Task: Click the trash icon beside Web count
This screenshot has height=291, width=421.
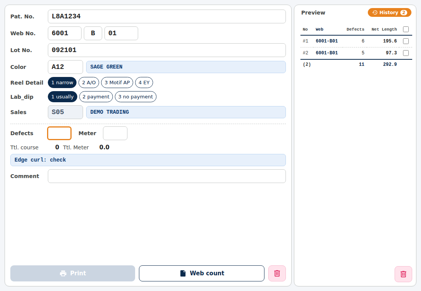Action: coord(277,273)
